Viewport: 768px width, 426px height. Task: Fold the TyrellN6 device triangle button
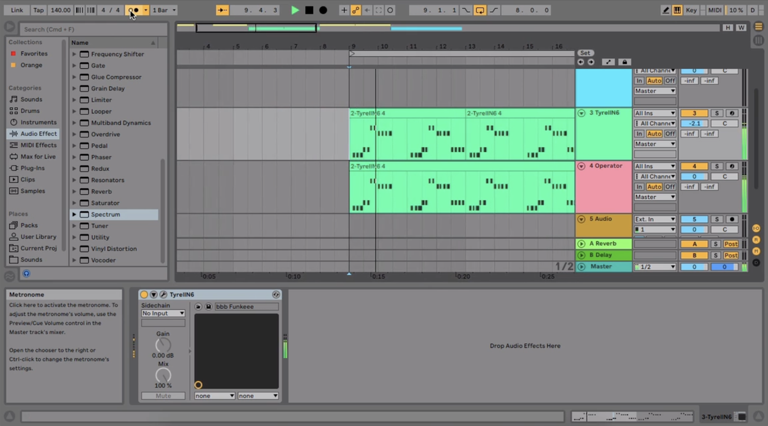click(x=153, y=295)
